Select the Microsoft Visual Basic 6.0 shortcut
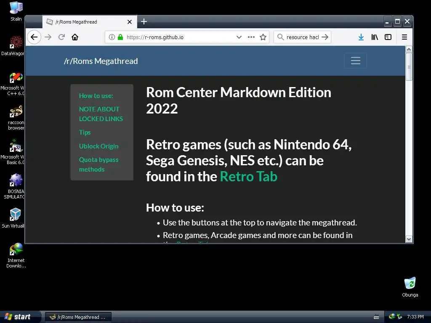The width and height of the screenshot is (431, 323). [13, 152]
